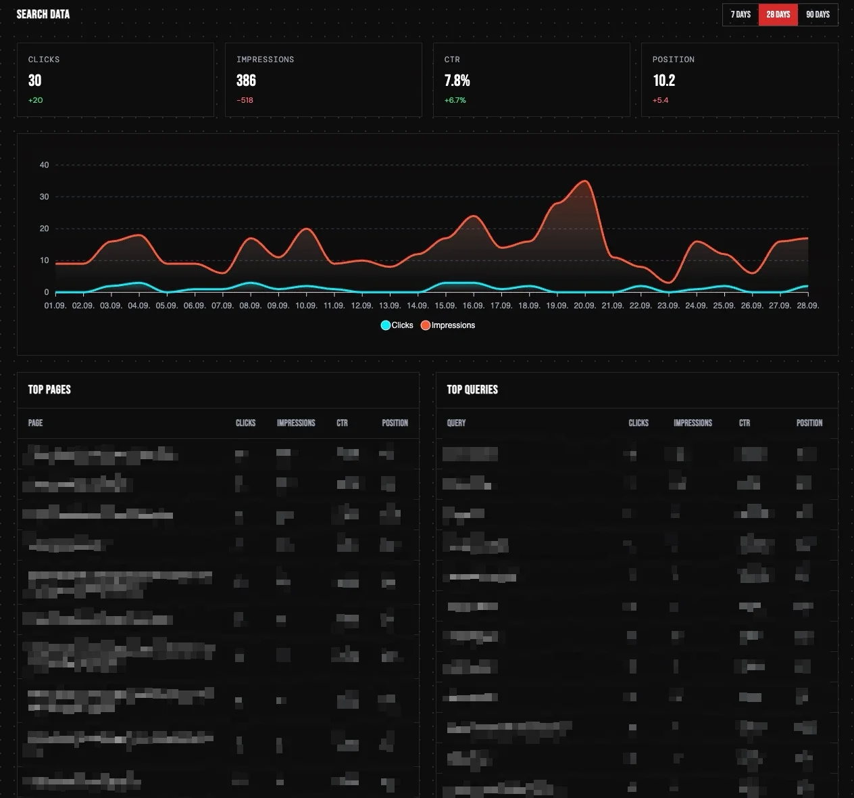The height and width of the screenshot is (798, 854).
Task: Toggle the Impressions series in chart legend
Action: pos(448,325)
